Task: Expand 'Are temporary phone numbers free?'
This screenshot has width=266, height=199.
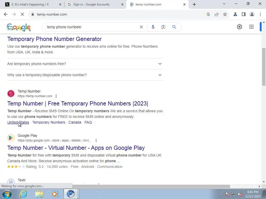Action: 85,64
